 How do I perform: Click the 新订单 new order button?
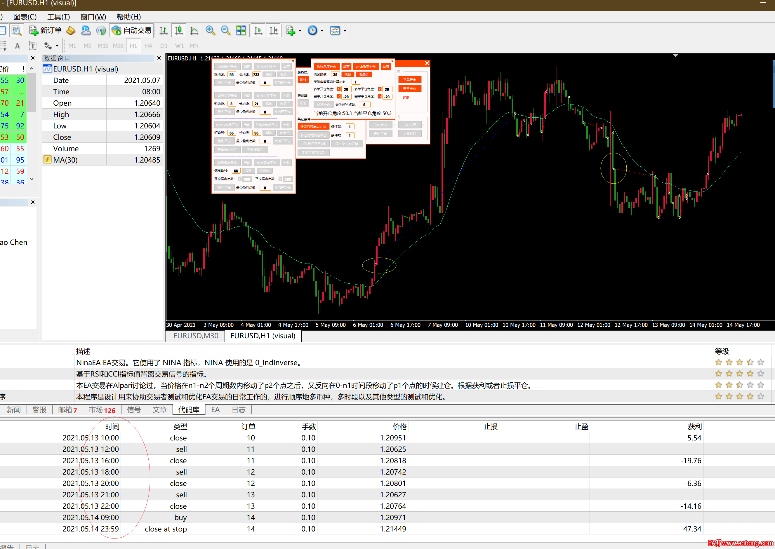(46, 30)
